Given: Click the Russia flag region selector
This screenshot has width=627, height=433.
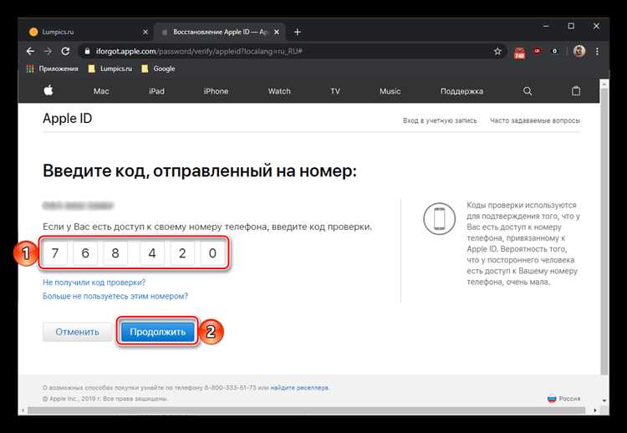Looking at the screenshot, I should coord(552,399).
